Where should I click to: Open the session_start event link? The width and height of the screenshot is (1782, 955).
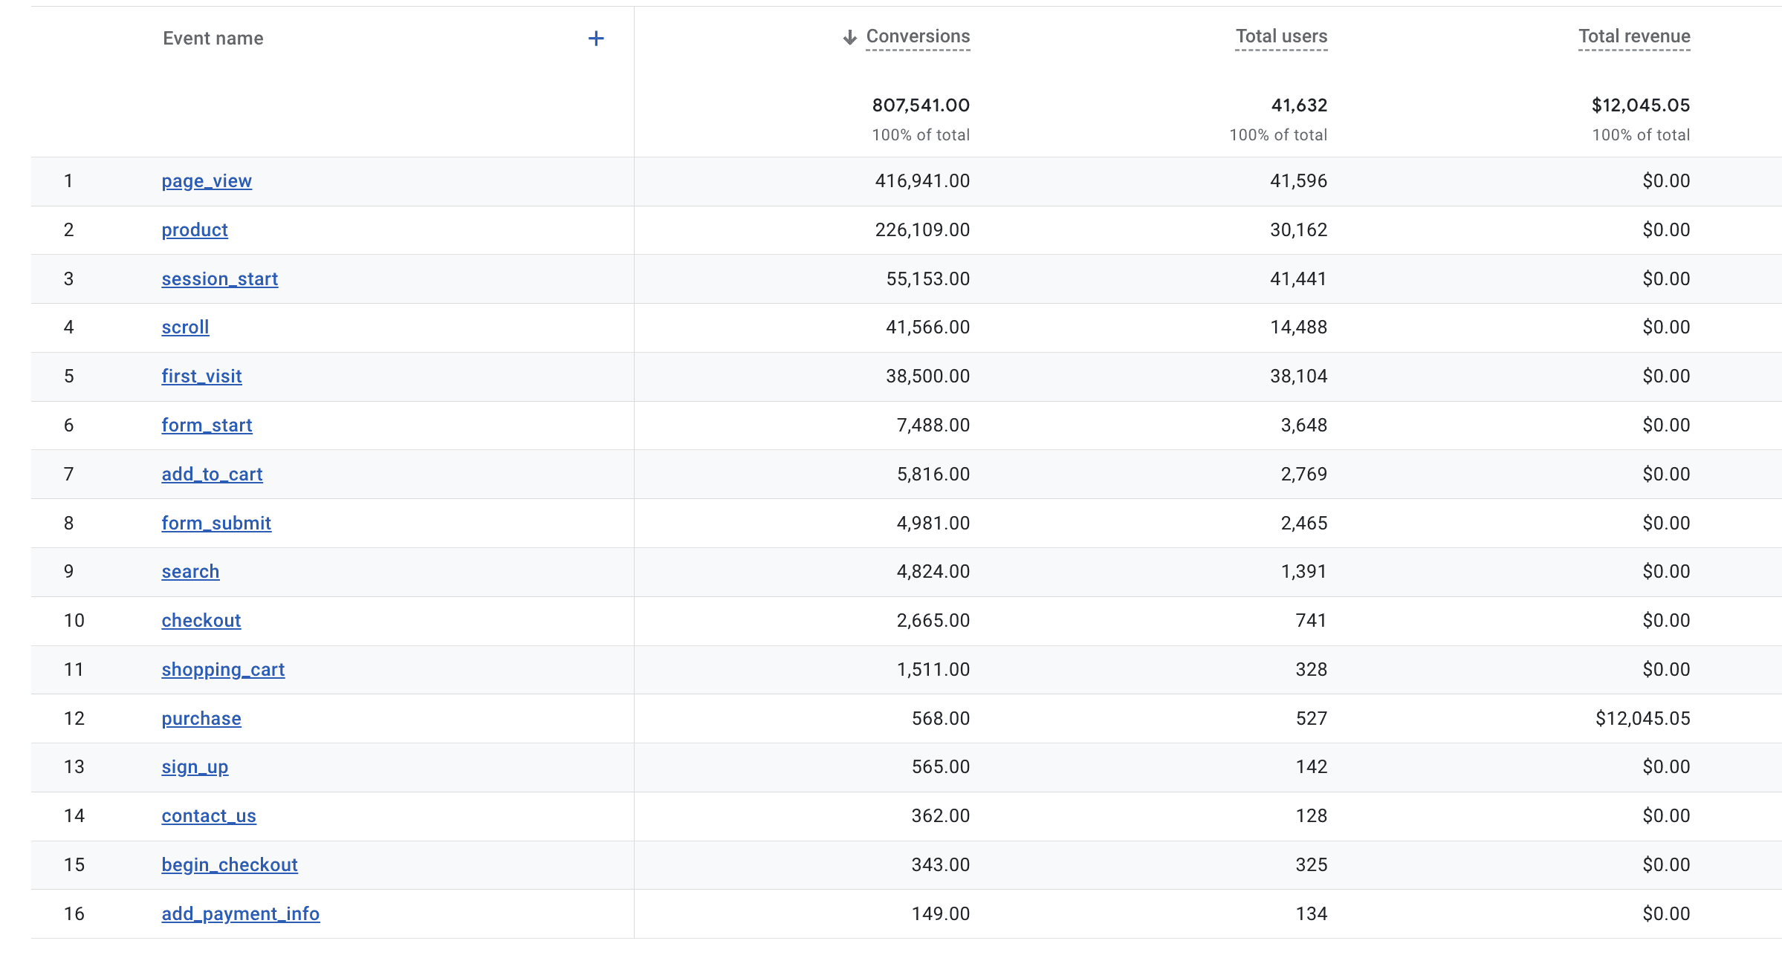(x=219, y=279)
